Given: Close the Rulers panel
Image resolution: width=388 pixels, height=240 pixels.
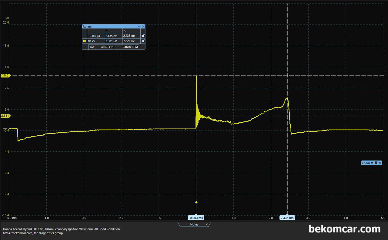Looking at the screenshot, I should 143,27.
